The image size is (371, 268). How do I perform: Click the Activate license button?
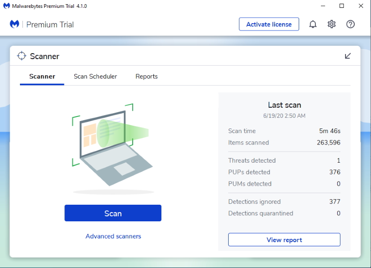[x=269, y=24]
